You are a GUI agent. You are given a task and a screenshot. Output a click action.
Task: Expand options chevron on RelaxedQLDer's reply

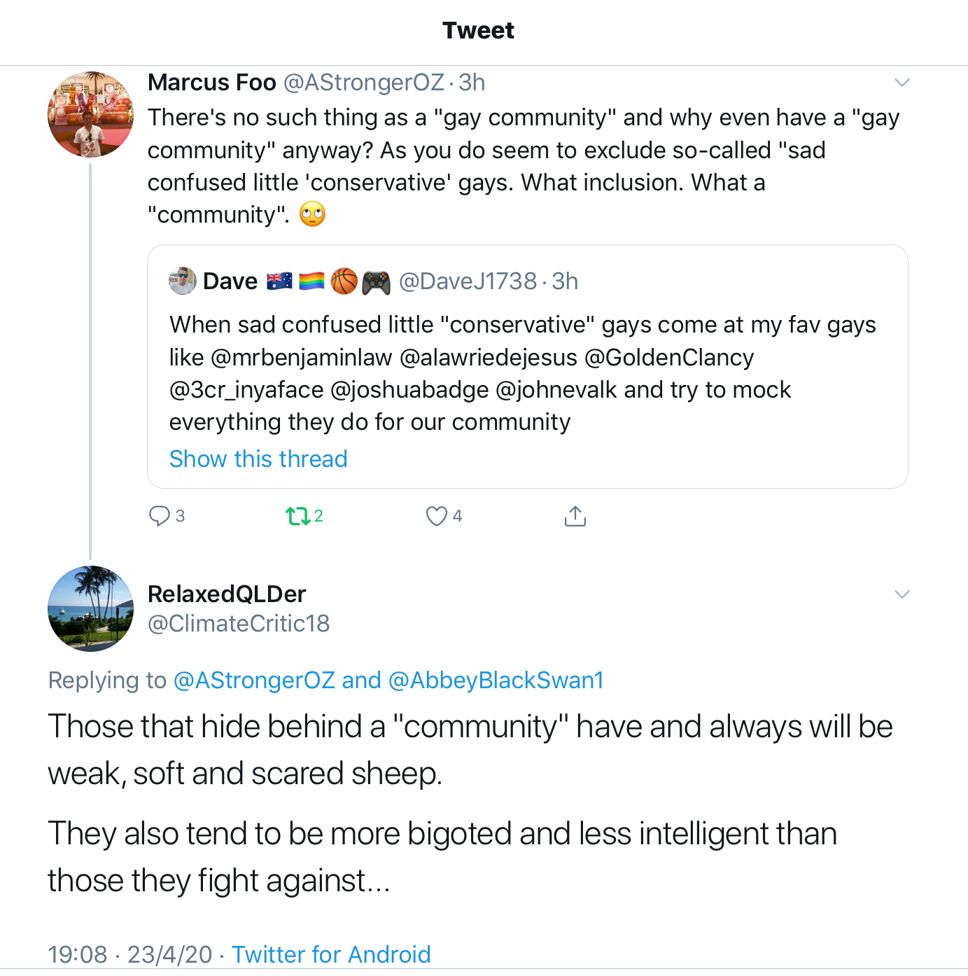pyautogui.click(x=902, y=594)
